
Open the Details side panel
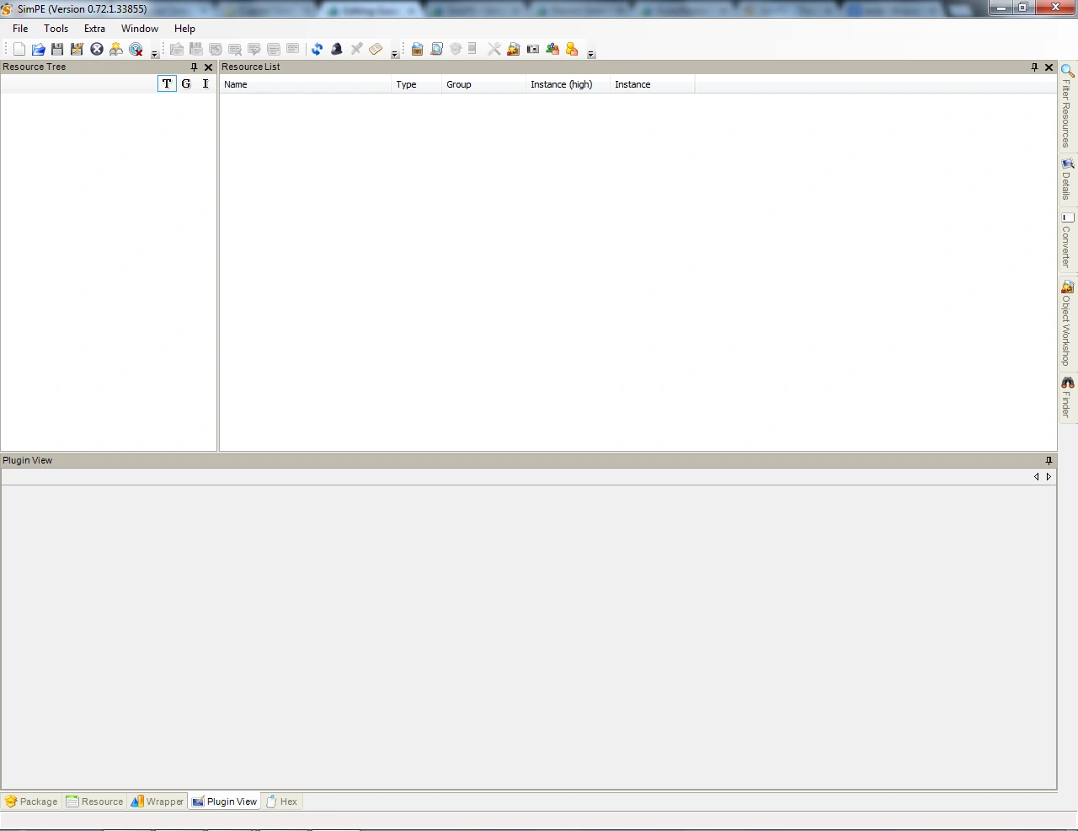pyautogui.click(x=1067, y=180)
